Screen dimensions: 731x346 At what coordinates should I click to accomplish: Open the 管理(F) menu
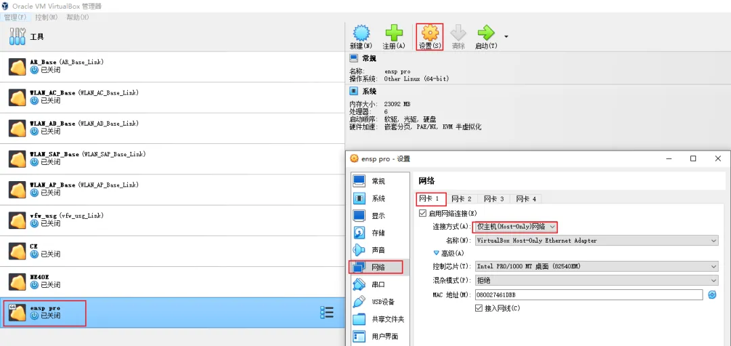(16, 17)
